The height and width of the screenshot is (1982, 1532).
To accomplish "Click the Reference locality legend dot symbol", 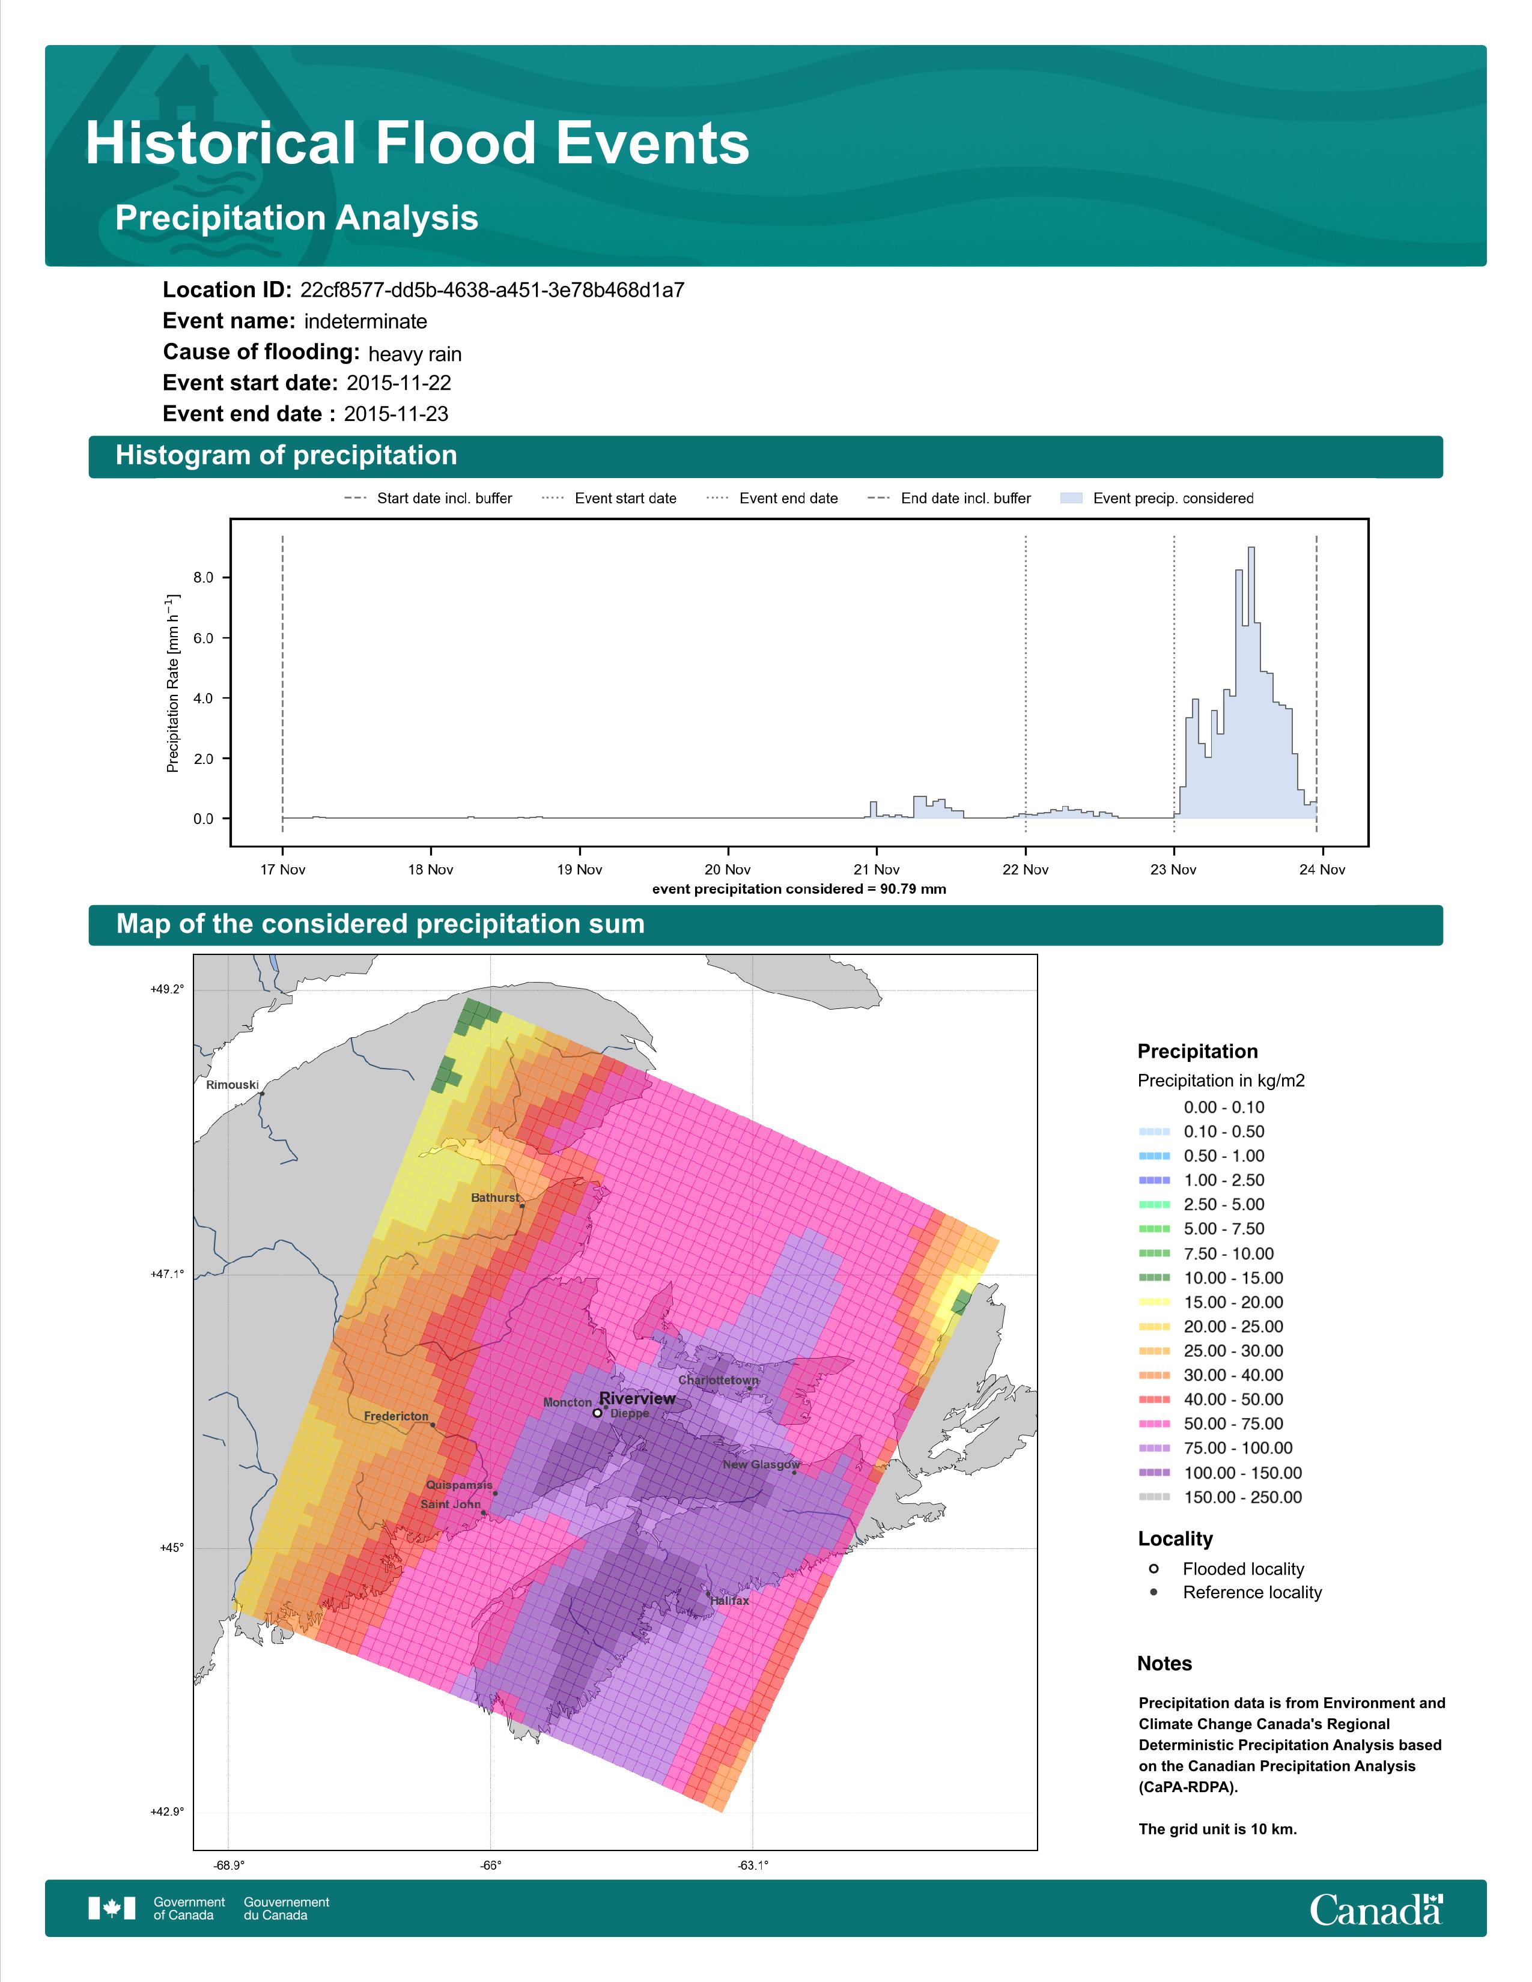I will pyautogui.click(x=1154, y=1592).
